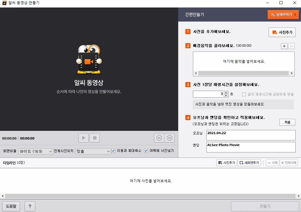The height and width of the screenshot is (212, 301).
Task: Click the play button
Action: [84, 138]
